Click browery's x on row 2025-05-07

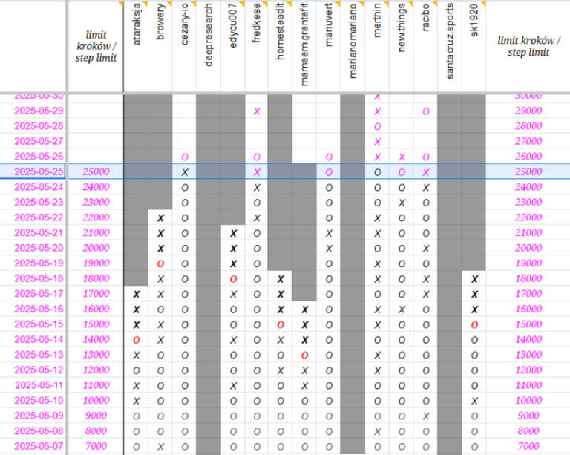click(160, 447)
